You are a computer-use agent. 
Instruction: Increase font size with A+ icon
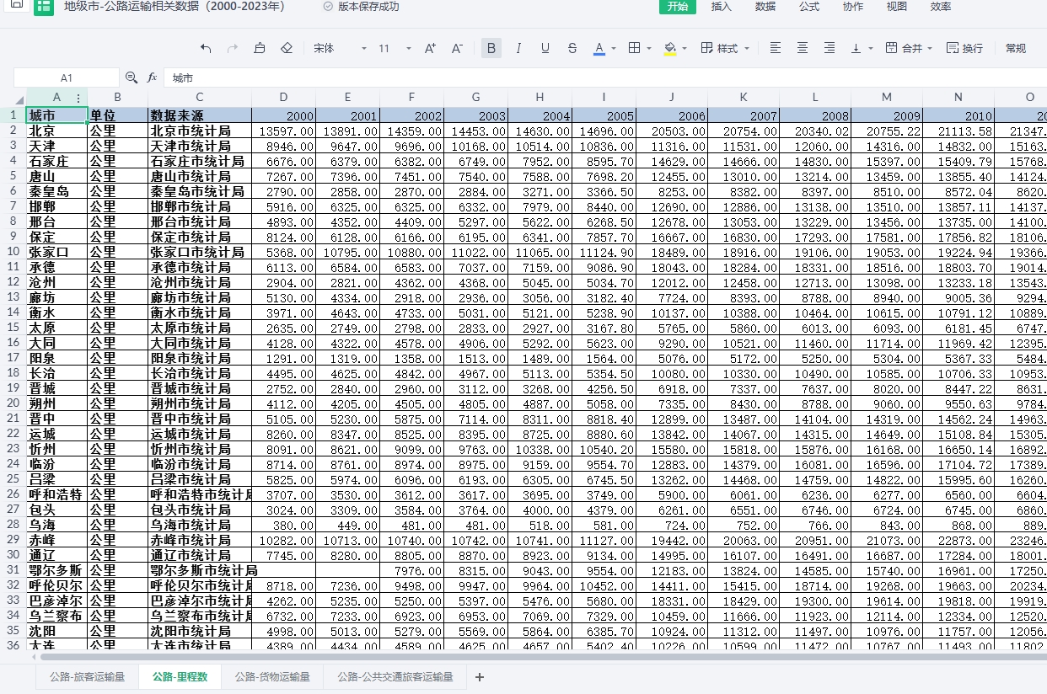[x=430, y=48]
